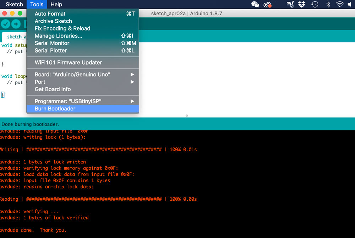The width and height of the screenshot is (355, 238).
Task: Click 'reading on-chip lock data:' line
Action: tap(47, 187)
